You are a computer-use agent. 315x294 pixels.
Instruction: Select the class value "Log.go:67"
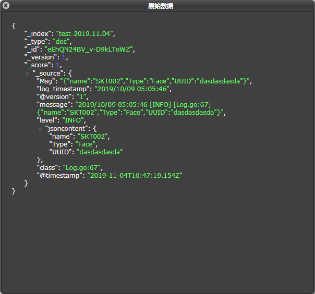pos(82,168)
